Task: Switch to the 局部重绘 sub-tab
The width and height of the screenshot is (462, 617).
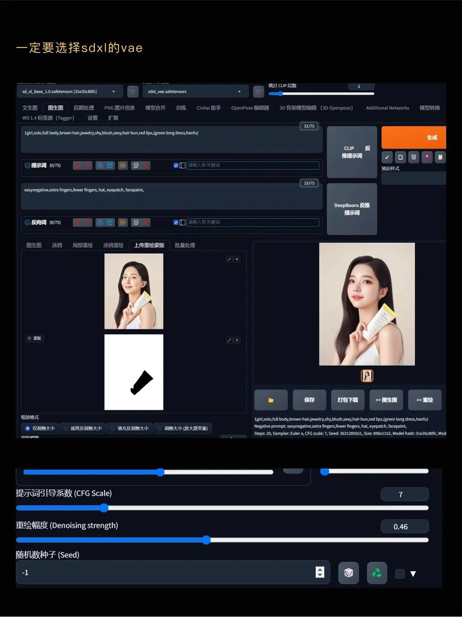Action: (x=83, y=245)
